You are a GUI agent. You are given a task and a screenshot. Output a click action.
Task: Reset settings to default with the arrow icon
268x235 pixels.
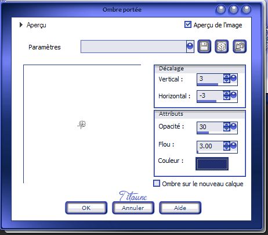pos(240,47)
